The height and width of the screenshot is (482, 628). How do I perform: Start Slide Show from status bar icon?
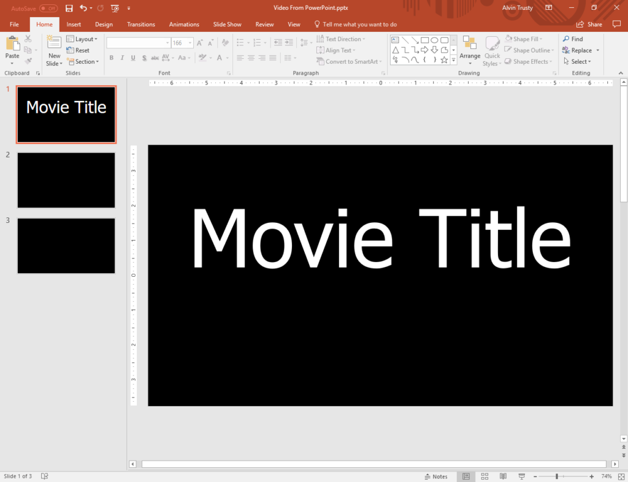pos(521,476)
